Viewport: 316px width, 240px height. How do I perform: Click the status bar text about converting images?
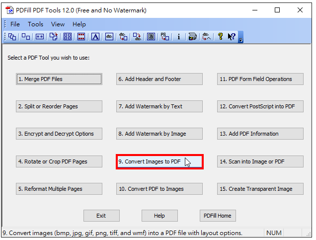(123, 233)
